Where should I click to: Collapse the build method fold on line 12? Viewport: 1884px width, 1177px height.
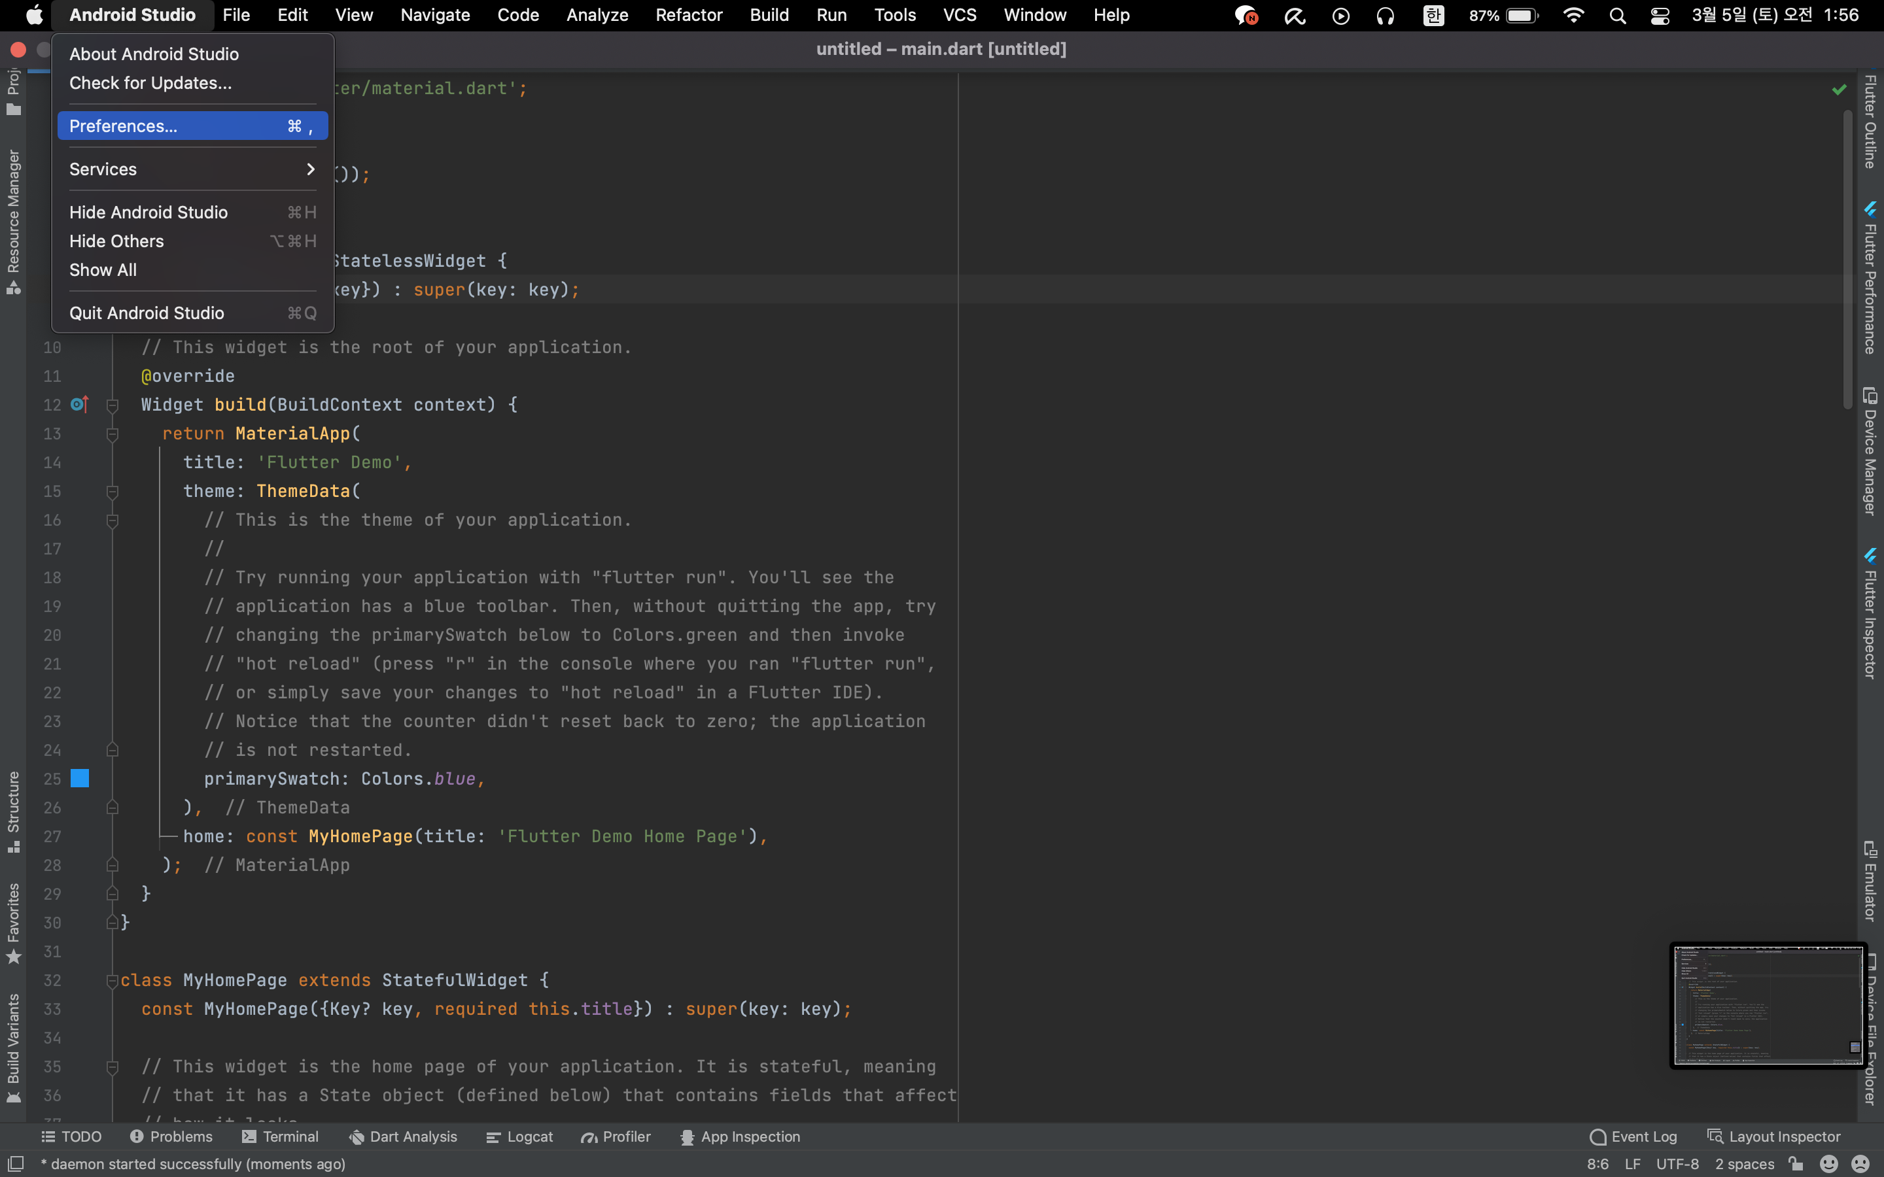click(112, 405)
